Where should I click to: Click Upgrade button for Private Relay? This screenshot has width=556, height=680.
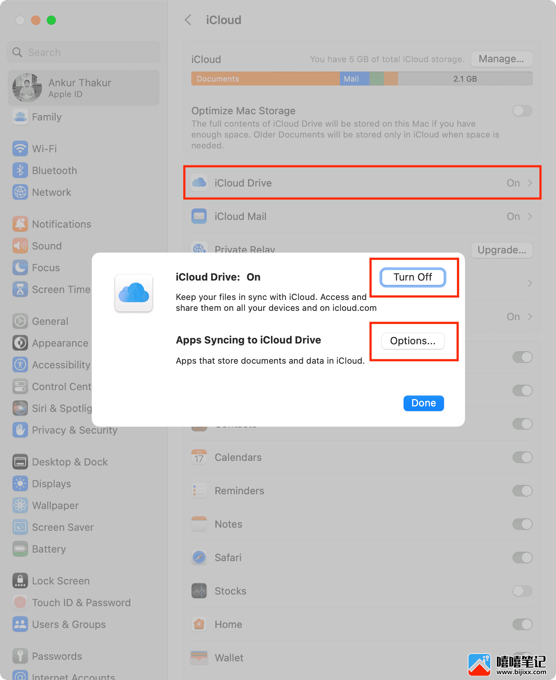[502, 250]
